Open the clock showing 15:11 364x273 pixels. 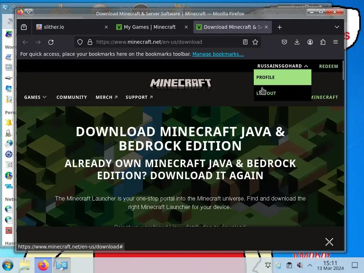pos(330,265)
